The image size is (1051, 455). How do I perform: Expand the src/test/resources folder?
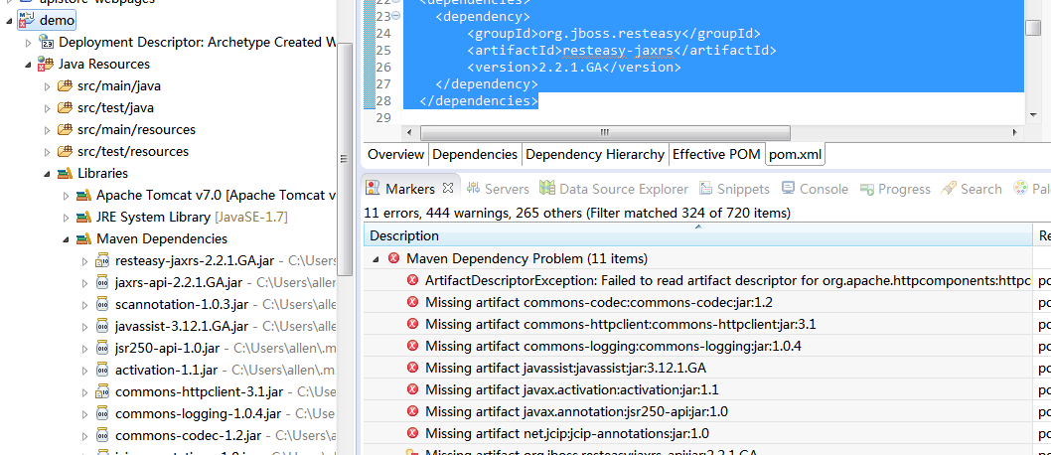(x=47, y=151)
